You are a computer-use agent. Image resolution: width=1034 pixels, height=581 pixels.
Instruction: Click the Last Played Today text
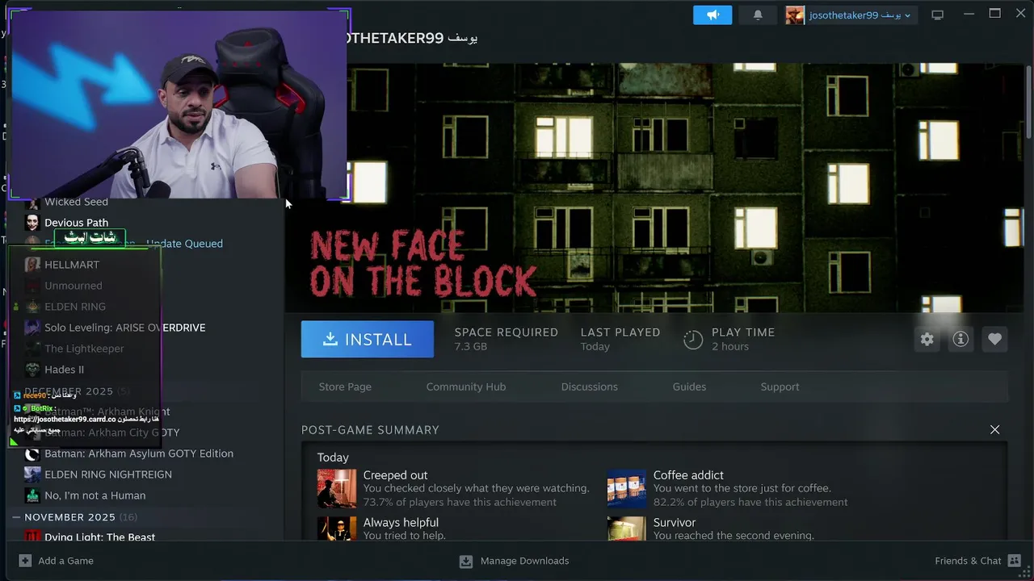[x=620, y=339]
